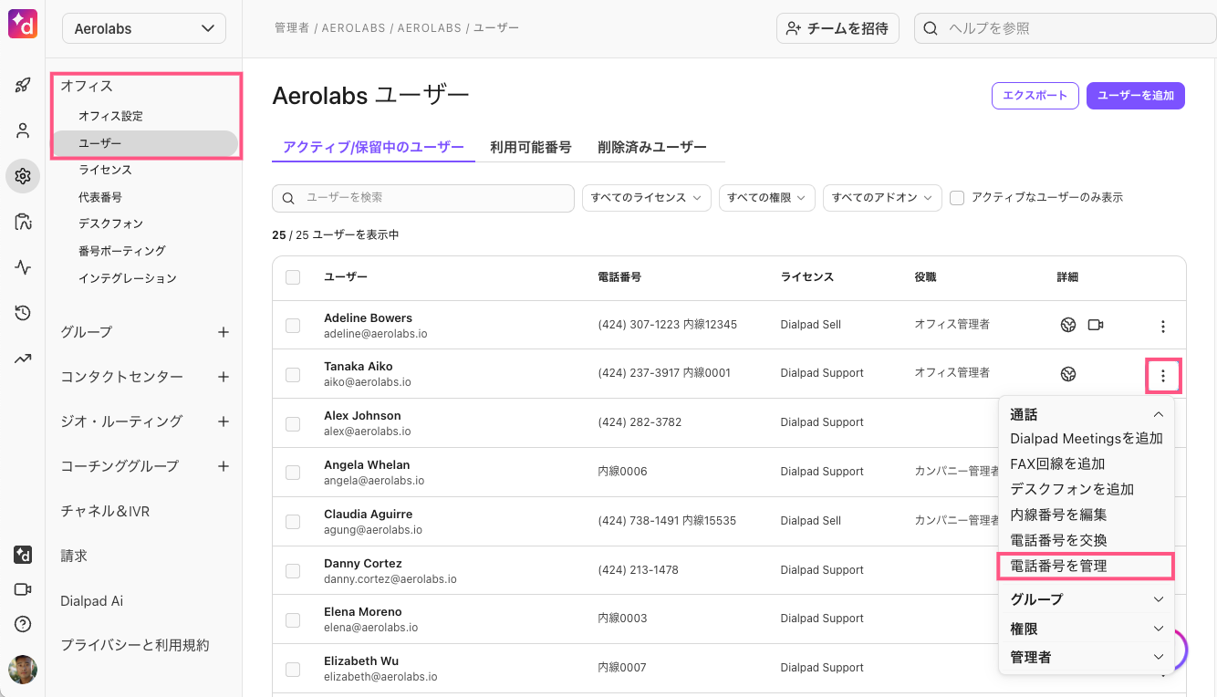The height and width of the screenshot is (697, 1217).
Task: Check the Adeline Bowers row checkbox
Action: click(x=293, y=326)
